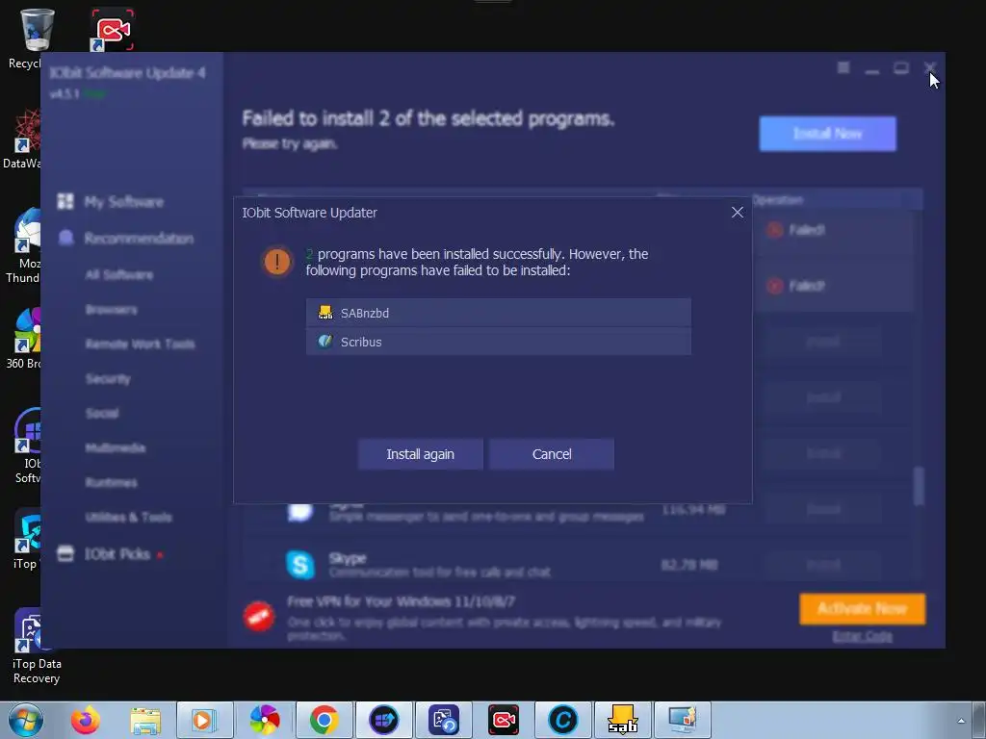This screenshot has width=986, height=739.
Task: Open the Windows Start menu
Action: (26, 720)
